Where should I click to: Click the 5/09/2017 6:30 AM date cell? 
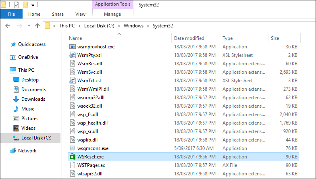tap(193, 148)
